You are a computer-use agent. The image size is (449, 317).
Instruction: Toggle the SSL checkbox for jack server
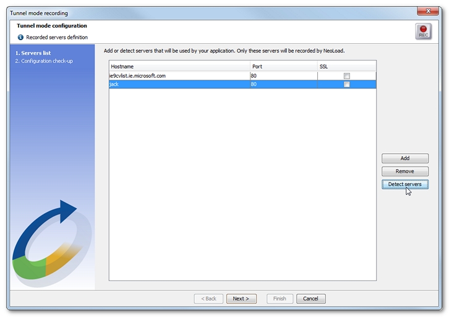tap(346, 85)
